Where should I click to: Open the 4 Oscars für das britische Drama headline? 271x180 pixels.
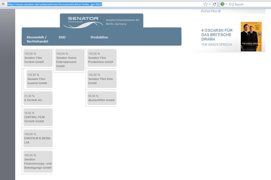(x=217, y=35)
